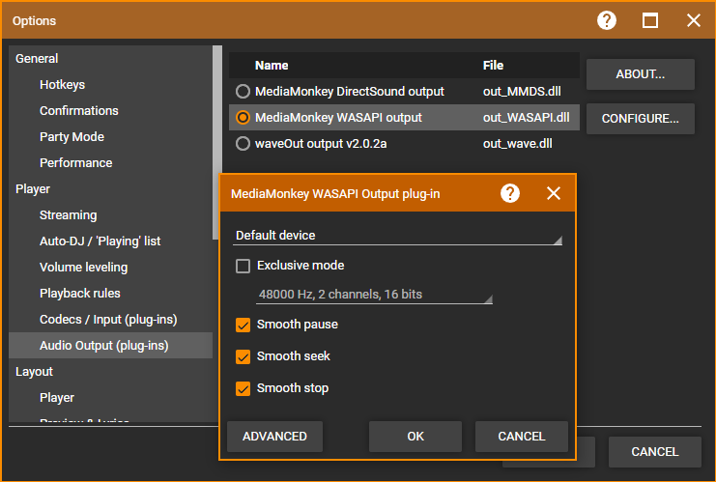
Task: Click the sidebar vertical scrollbar thumb
Action: [x=216, y=142]
